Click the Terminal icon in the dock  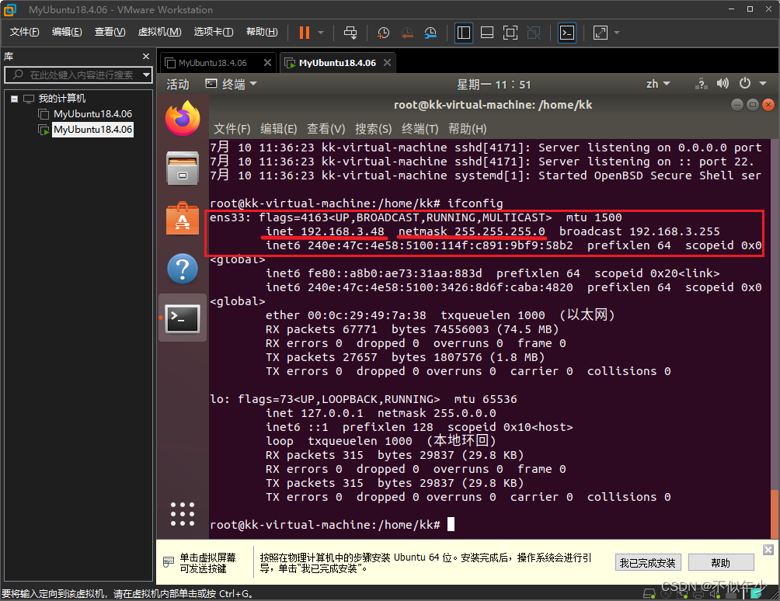183,318
